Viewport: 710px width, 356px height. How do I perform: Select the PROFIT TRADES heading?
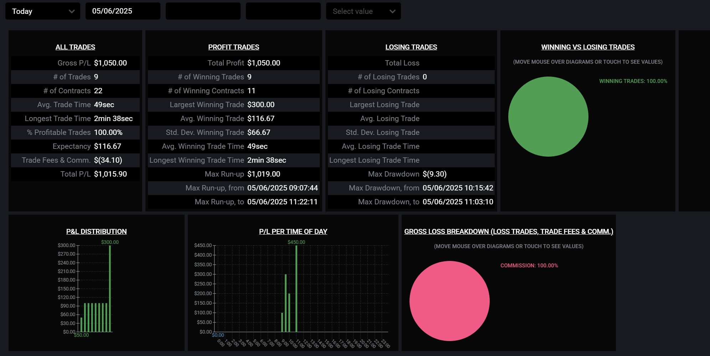coord(233,47)
